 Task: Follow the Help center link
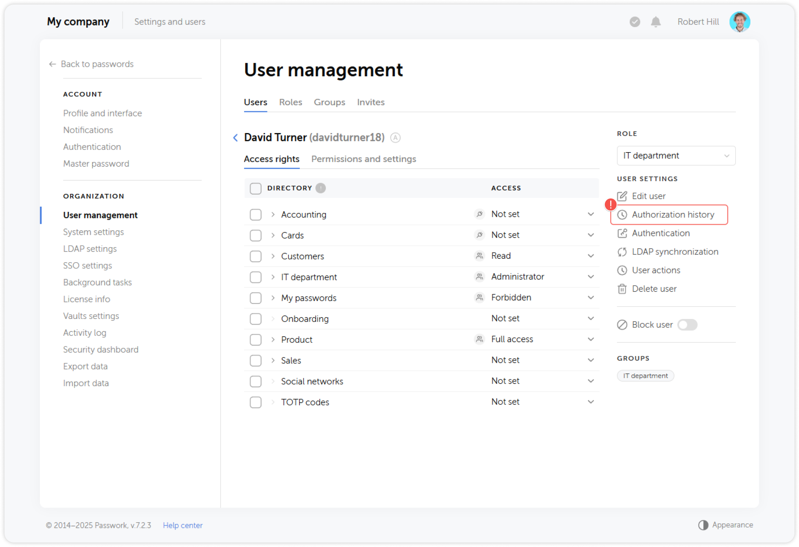[182, 525]
